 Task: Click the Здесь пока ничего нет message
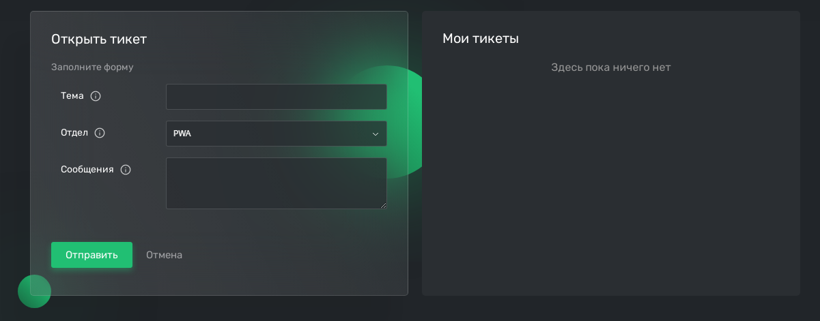pyautogui.click(x=610, y=67)
